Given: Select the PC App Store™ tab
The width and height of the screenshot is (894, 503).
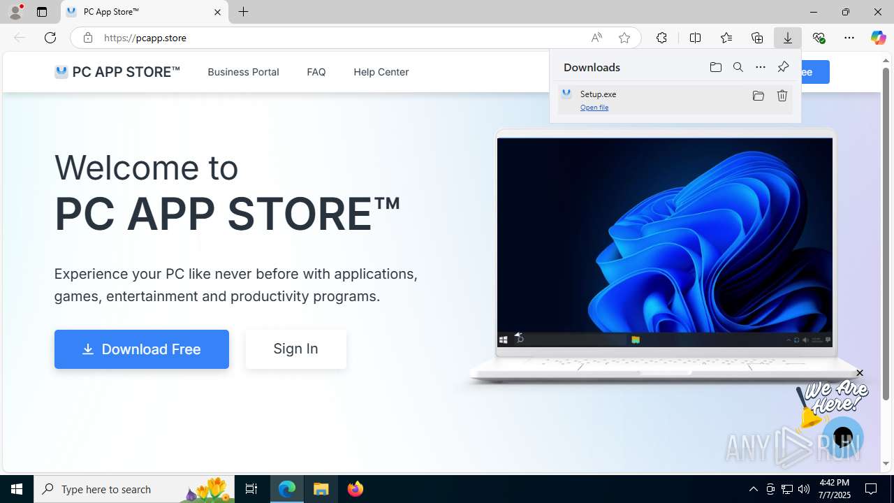Looking at the screenshot, I should point(145,12).
